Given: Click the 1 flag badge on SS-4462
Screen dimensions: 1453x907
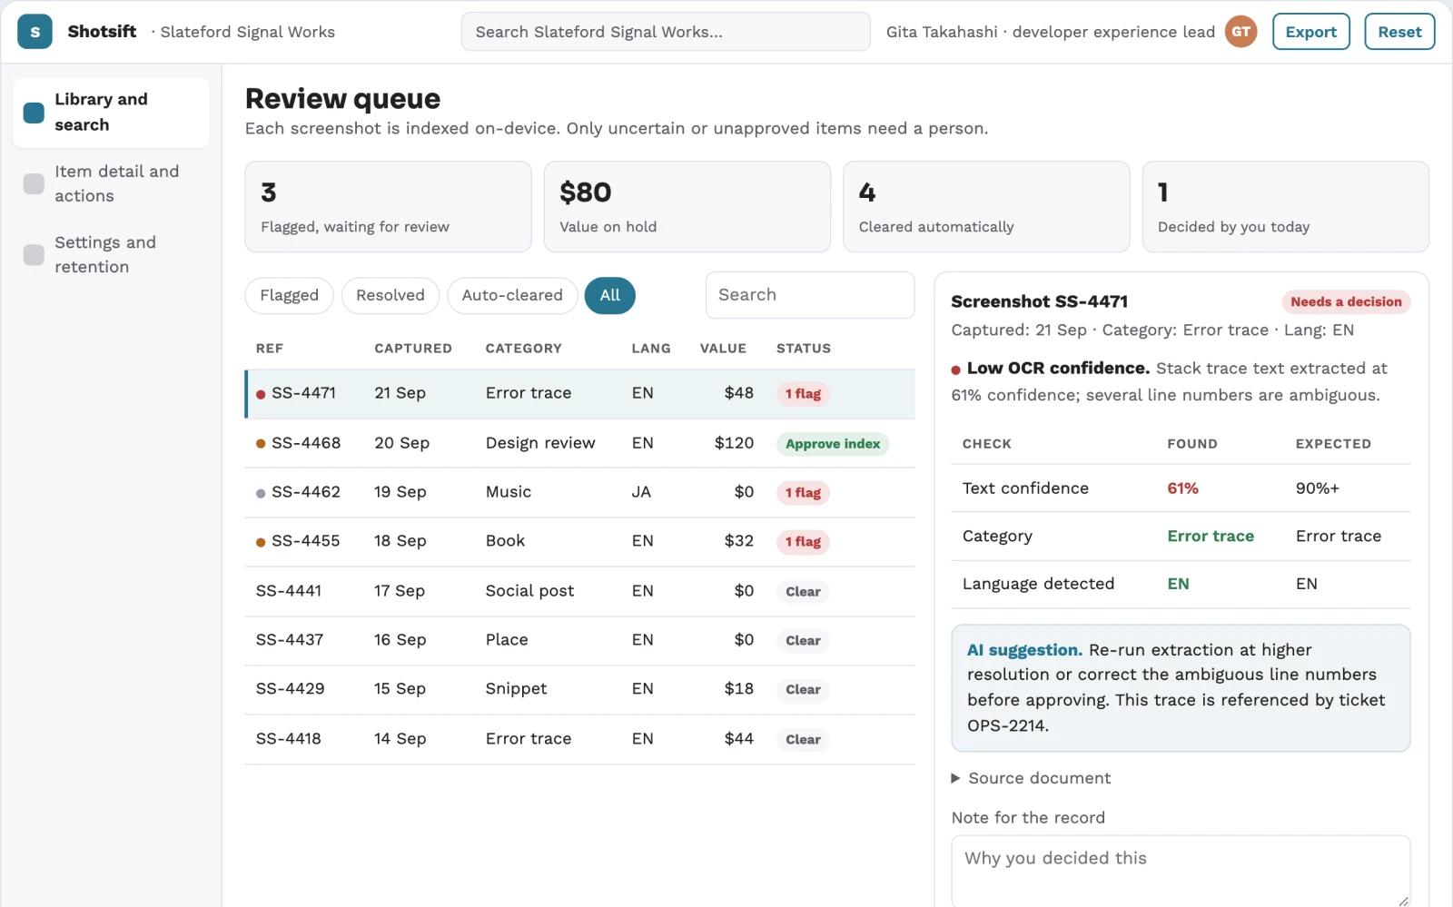Looking at the screenshot, I should tap(803, 493).
